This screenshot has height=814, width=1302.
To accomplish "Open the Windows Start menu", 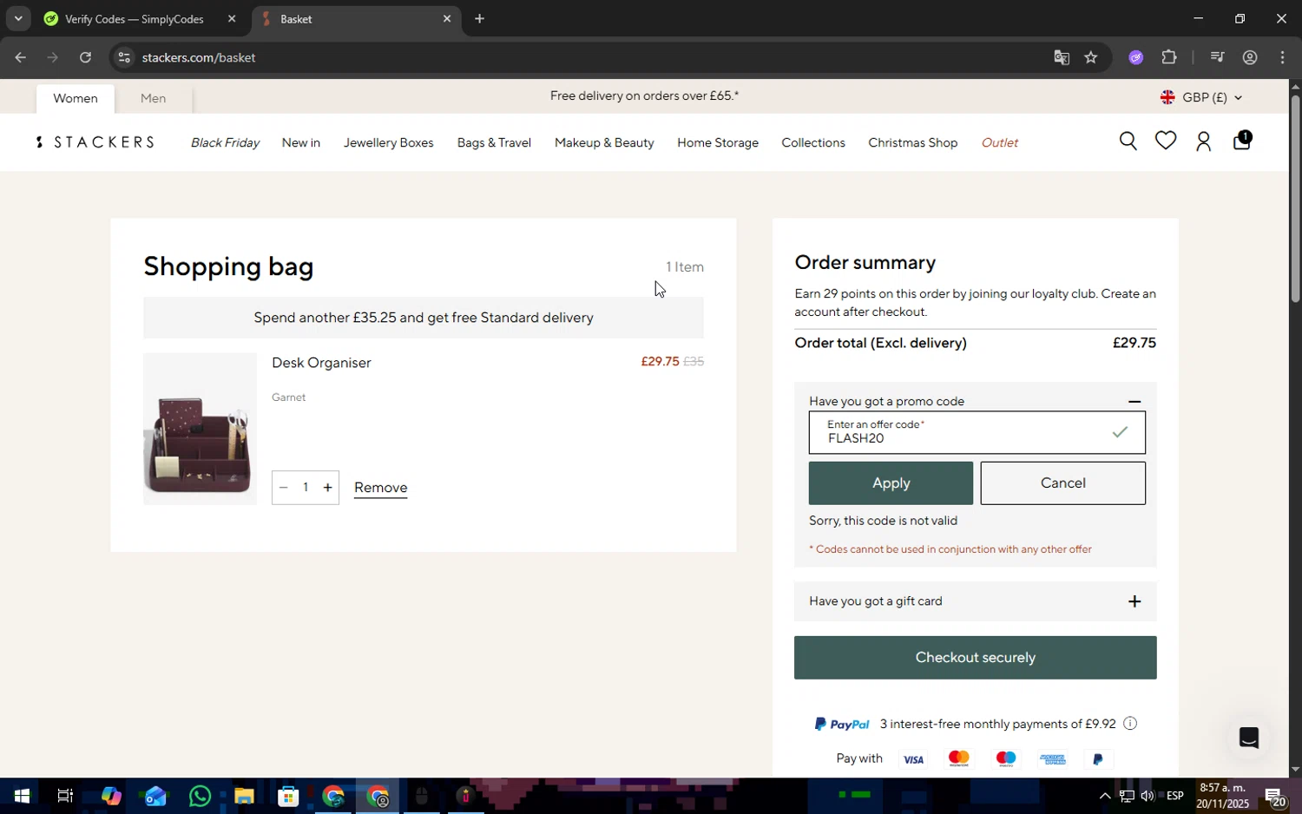I will [x=22, y=796].
